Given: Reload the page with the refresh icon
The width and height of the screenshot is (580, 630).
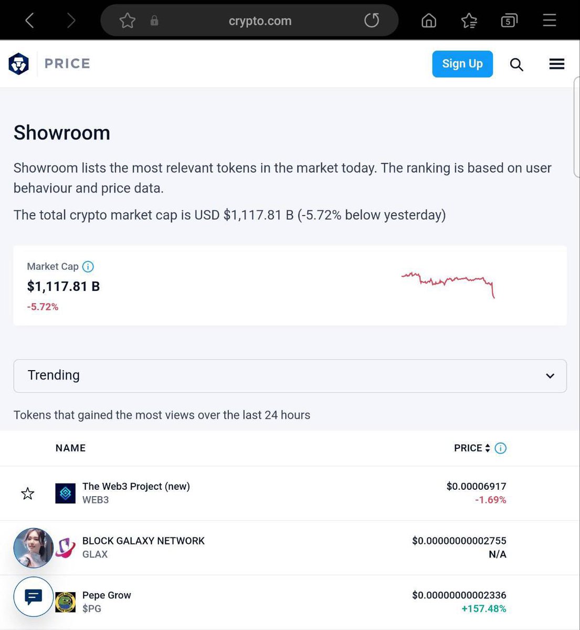Looking at the screenshot, I should pyautogui.click(x=372, y=21).
